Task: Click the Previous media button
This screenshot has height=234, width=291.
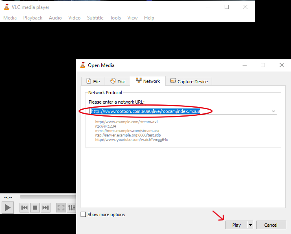Action: (x=24, y=208)
